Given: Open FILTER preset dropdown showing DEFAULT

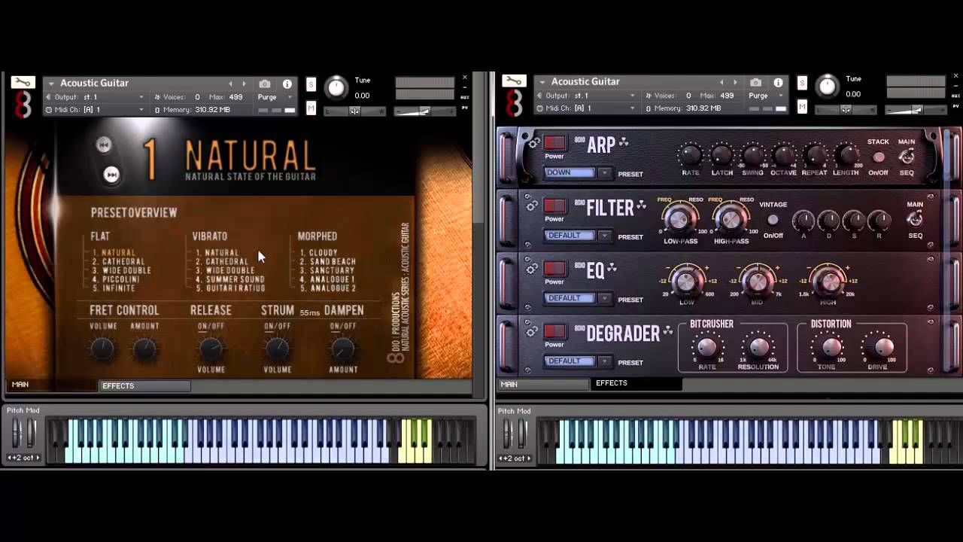Looking at the screenshot, I should click(x=578, y=235).
